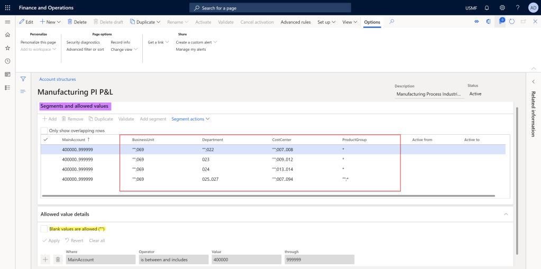Click the help question mark icon
The height and width of the screenshot is (269, 541).
pos(517,7)
